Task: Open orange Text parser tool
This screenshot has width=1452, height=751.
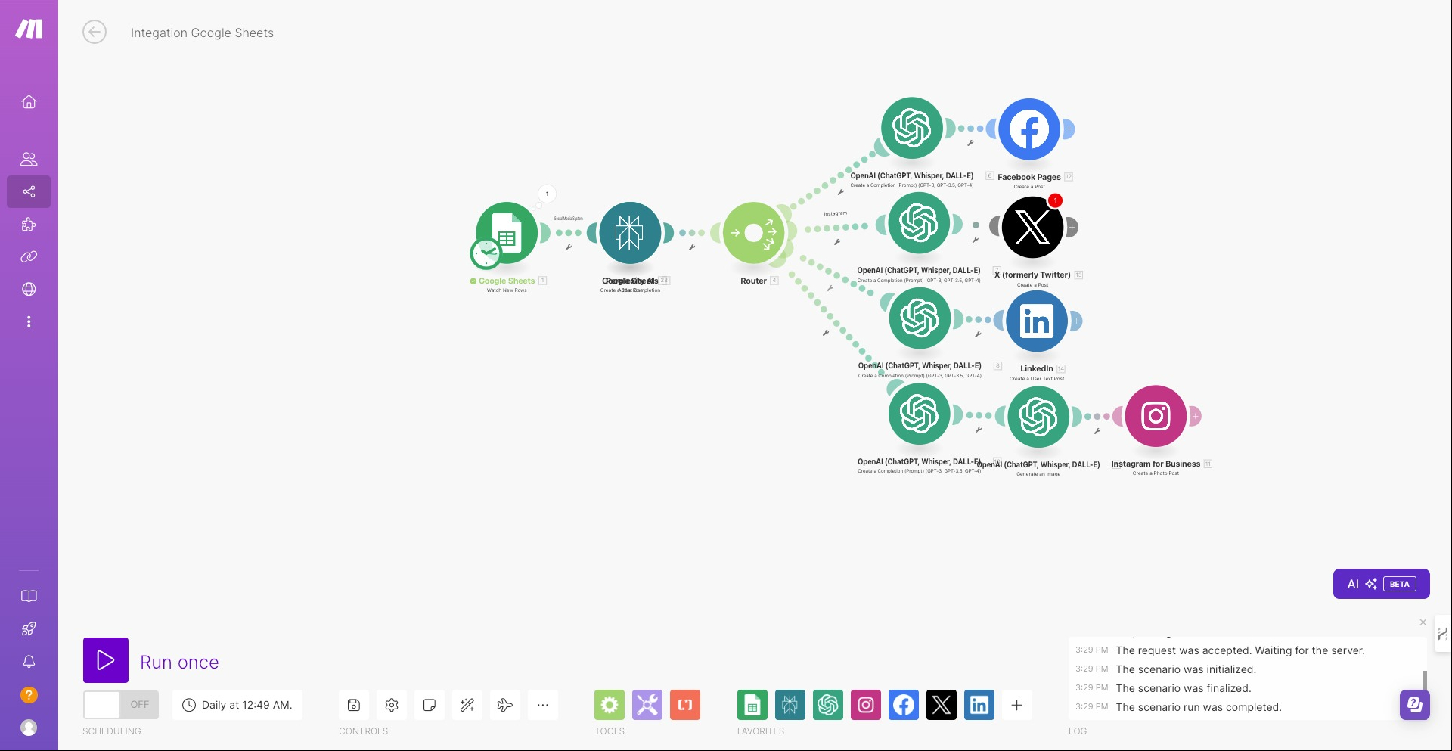Action: click(x=685, y=705)
